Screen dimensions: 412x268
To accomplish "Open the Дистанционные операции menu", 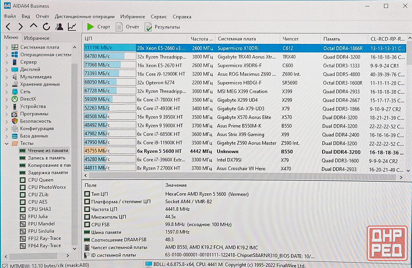I will point(84,17).
